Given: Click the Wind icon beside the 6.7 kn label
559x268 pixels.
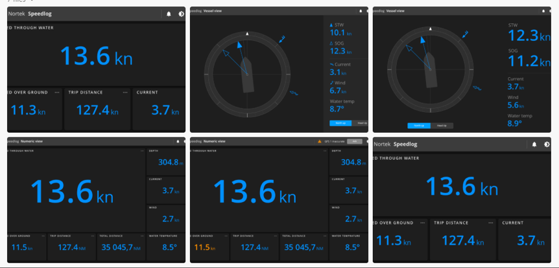Looking at the screenshot, I should pos(331,83).
